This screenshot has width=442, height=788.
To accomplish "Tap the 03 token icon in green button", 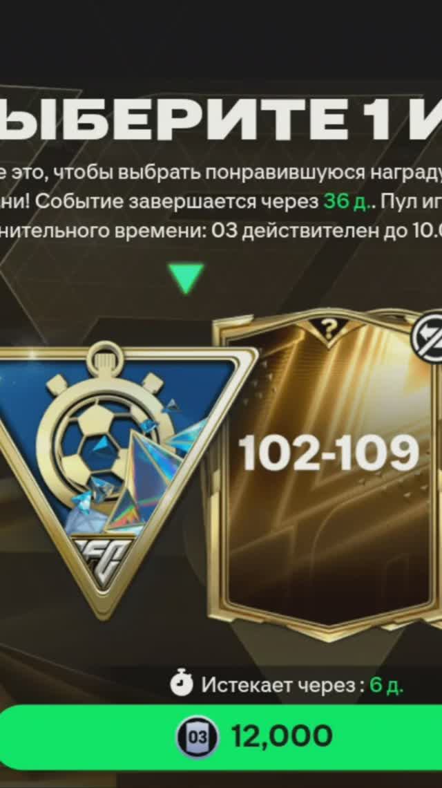I will pos(197,738).
